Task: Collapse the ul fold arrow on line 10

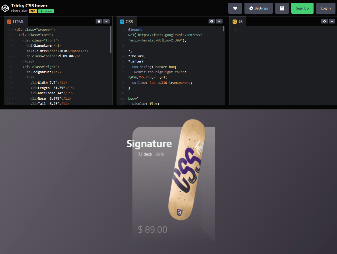Action: tap(13, 77)
